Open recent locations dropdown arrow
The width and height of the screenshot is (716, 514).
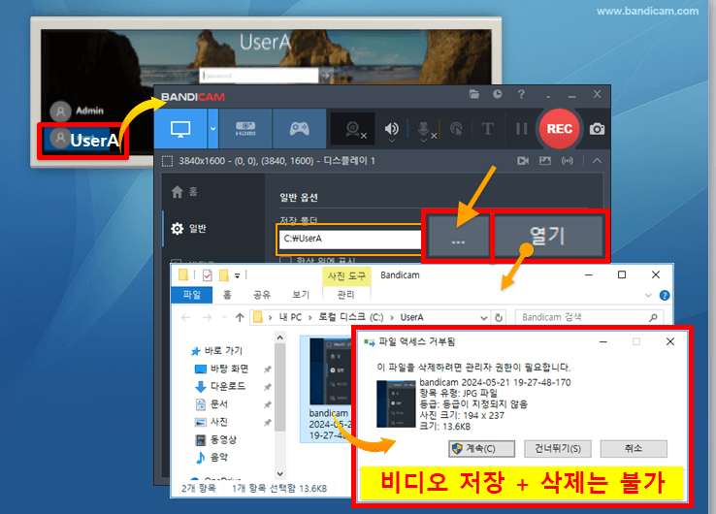point(224,317)
